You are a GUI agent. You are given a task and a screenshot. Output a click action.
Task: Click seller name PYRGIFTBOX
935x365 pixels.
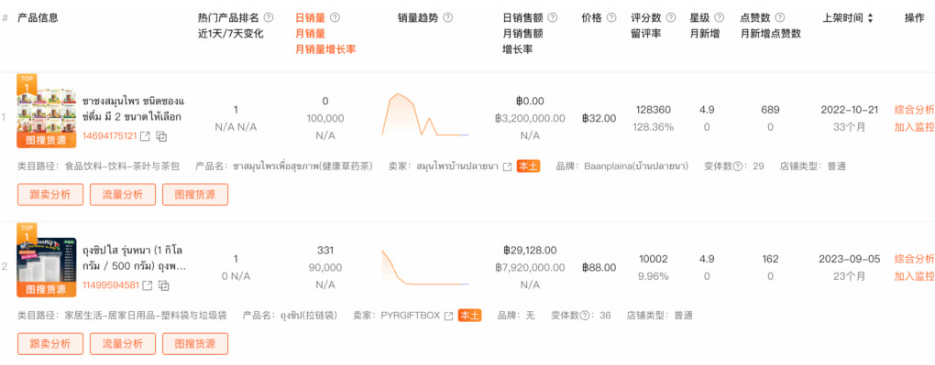pyautogui.click(x=411, y=316)
